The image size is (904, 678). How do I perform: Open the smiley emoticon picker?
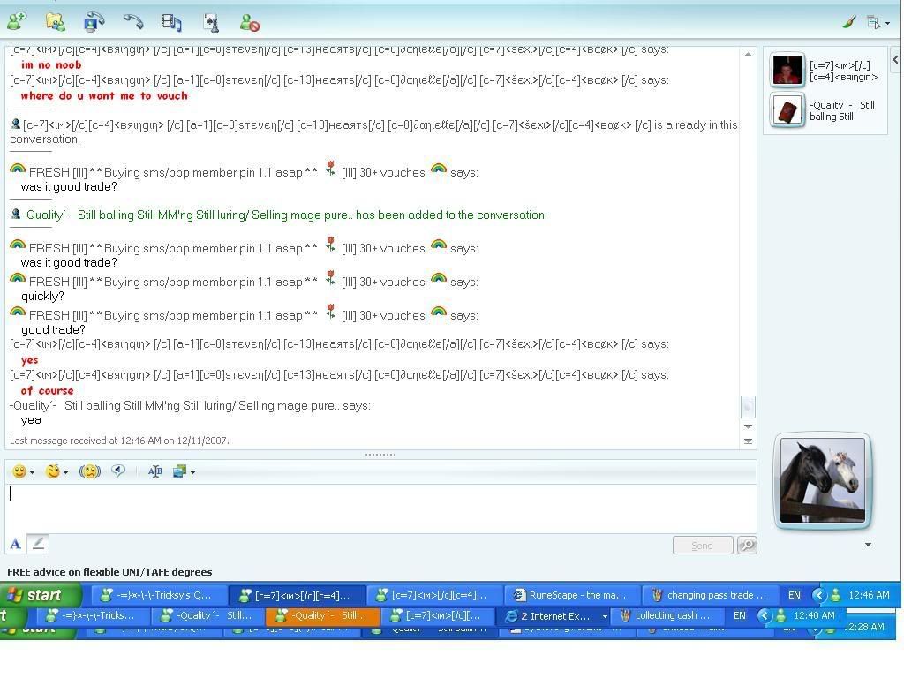(x=19, y=471)
